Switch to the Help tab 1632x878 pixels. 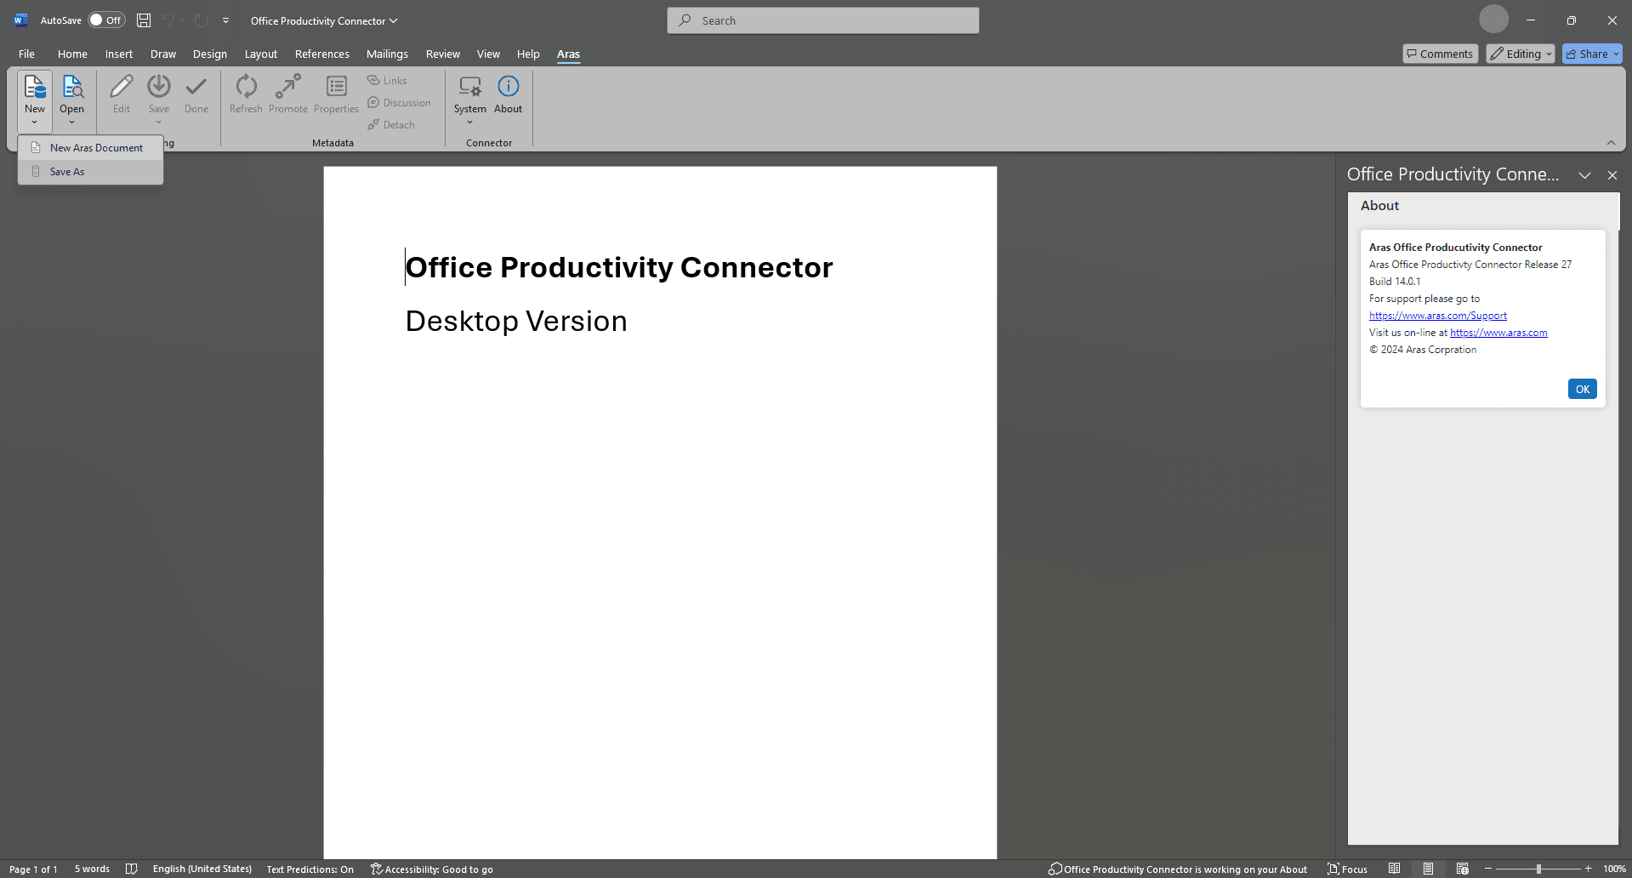[528, 54]
